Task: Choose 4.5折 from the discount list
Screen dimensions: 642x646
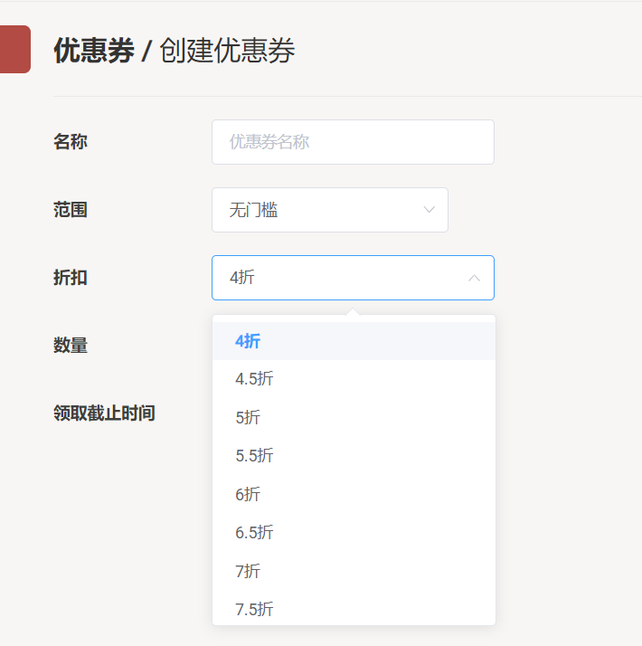Action: pyautogui.click(x=254, y=379)
